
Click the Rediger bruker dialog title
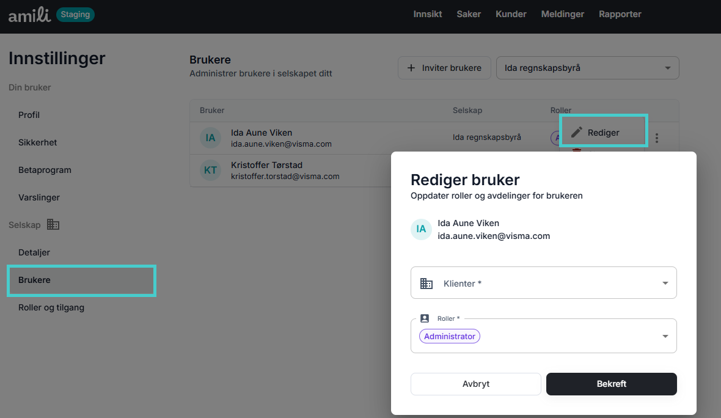[465, 180]
